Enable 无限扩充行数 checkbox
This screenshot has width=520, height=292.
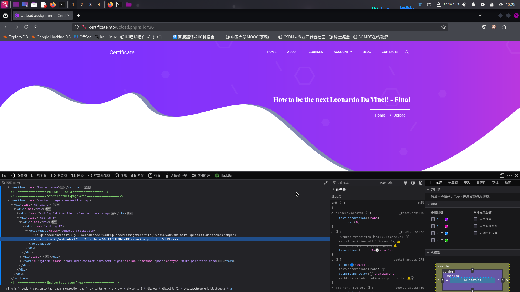[x=476, y=233]
